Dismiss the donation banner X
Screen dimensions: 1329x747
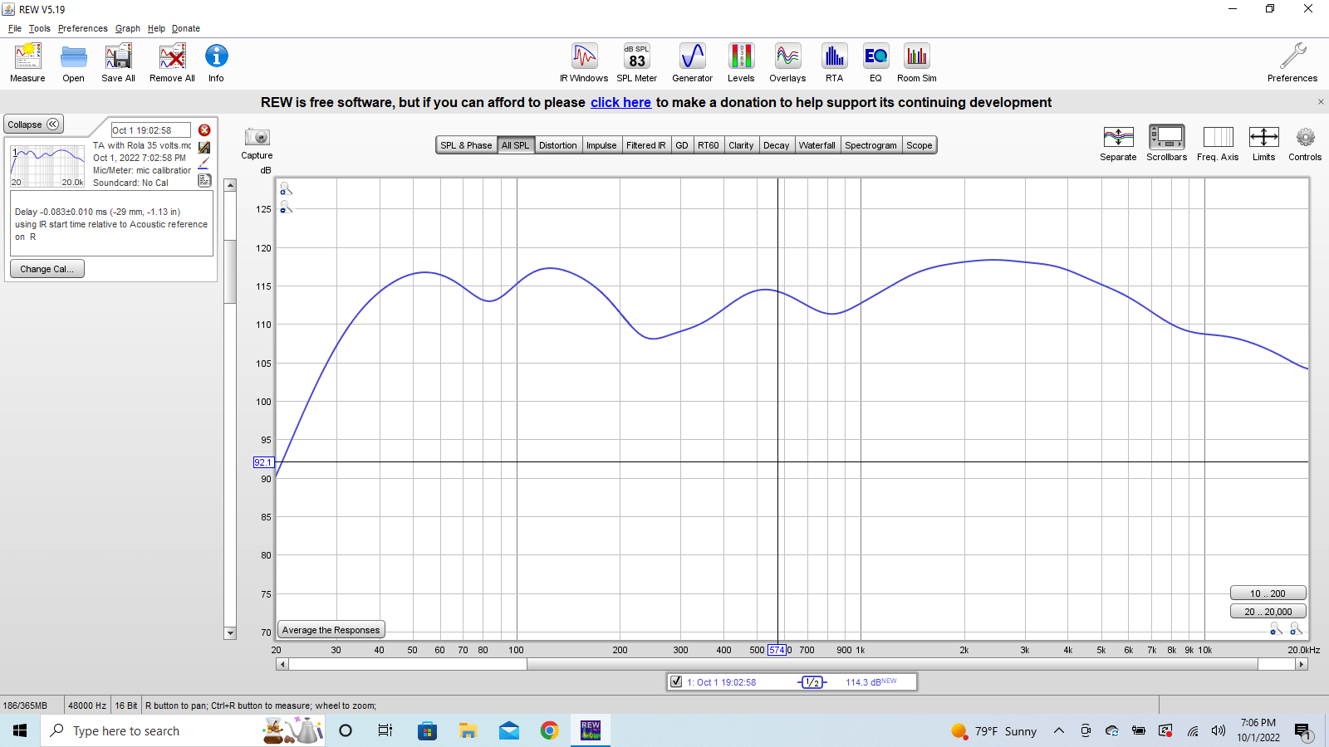1321,102
